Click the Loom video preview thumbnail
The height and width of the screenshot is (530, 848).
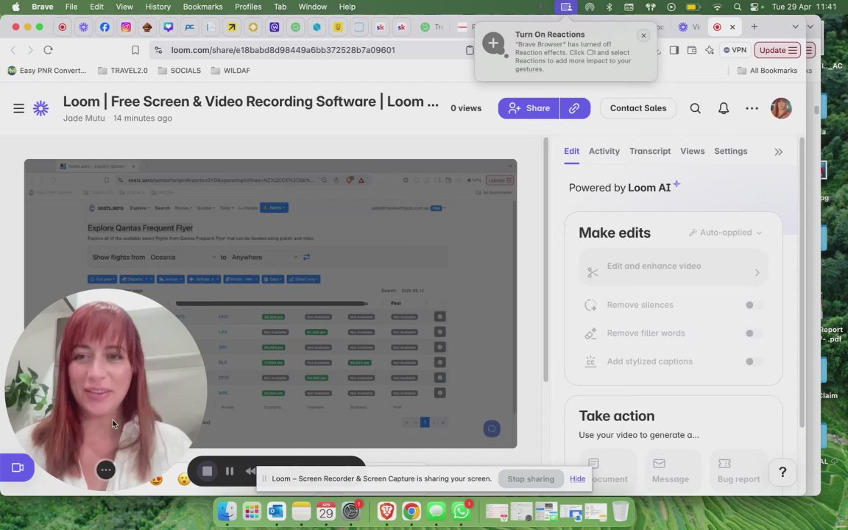(x=270, y=303)
